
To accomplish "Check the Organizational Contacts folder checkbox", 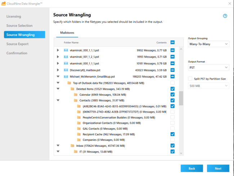I will tap(172, 123).
